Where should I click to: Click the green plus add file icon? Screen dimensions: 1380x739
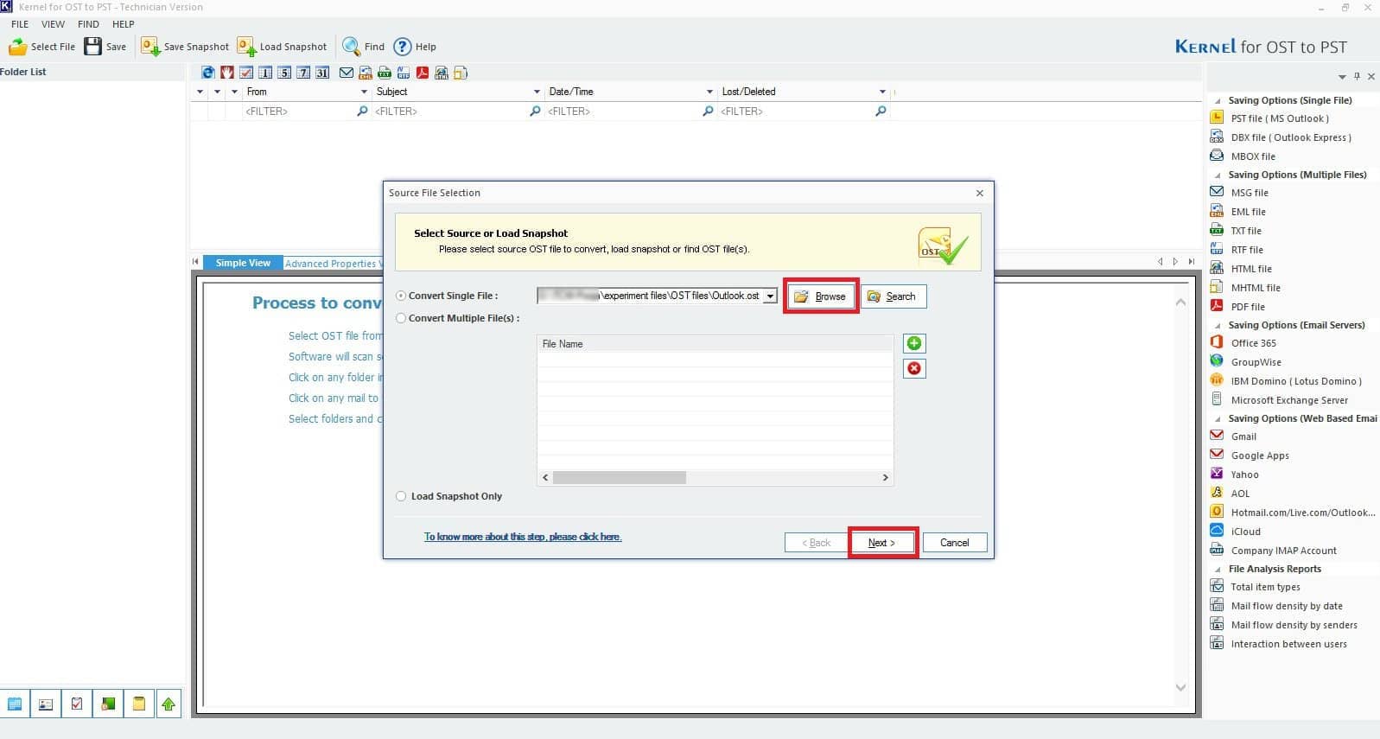point(914,343)
